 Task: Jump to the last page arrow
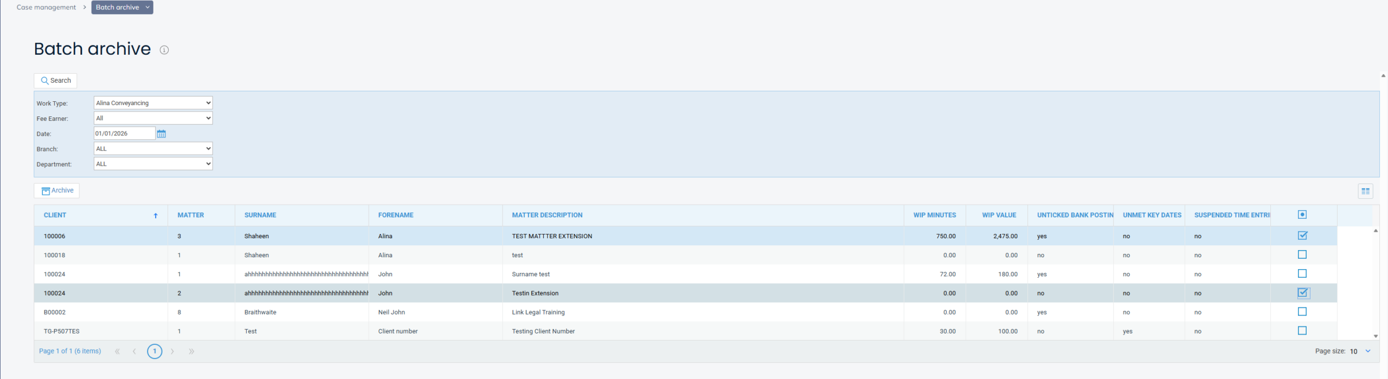191,351
